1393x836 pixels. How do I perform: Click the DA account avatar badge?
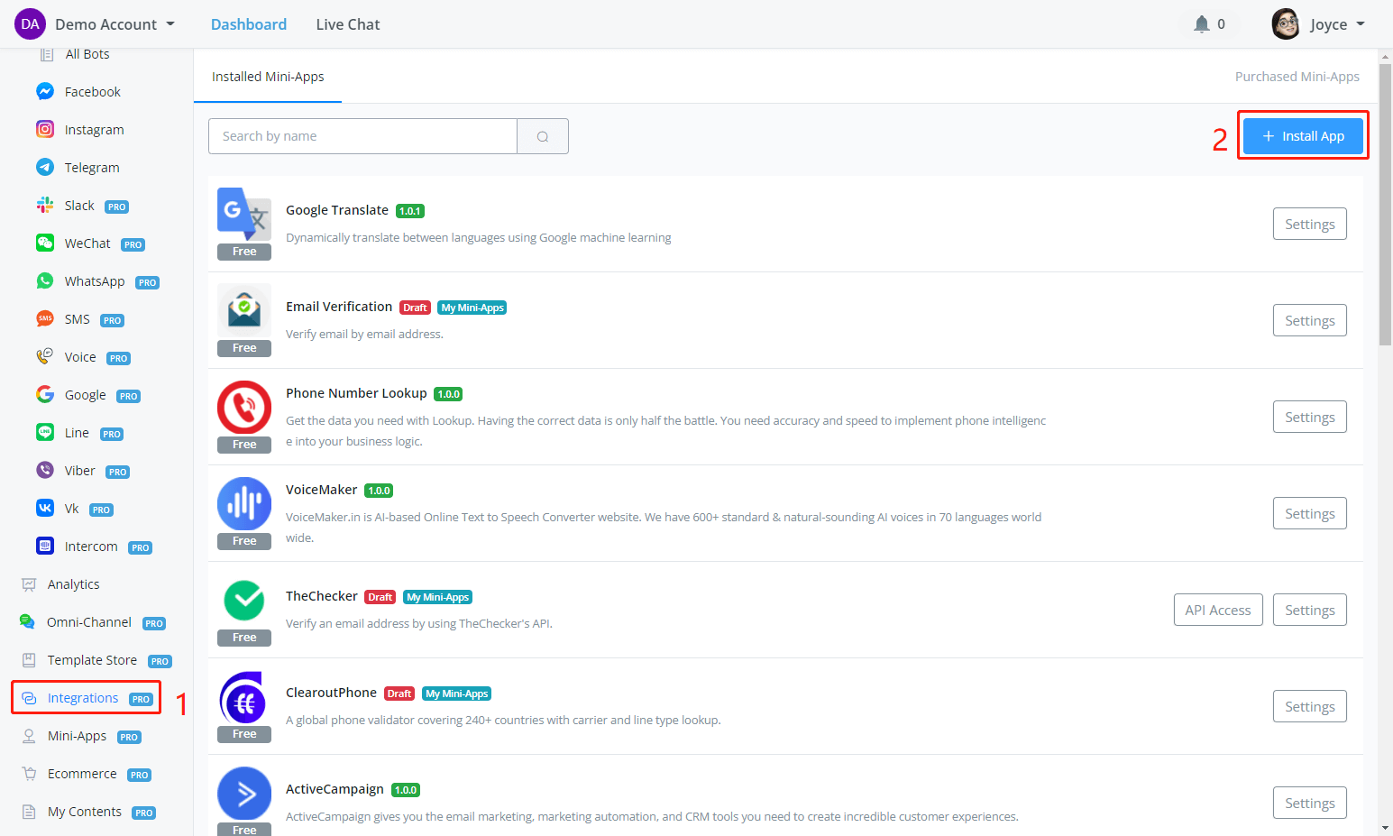[30, 24]
